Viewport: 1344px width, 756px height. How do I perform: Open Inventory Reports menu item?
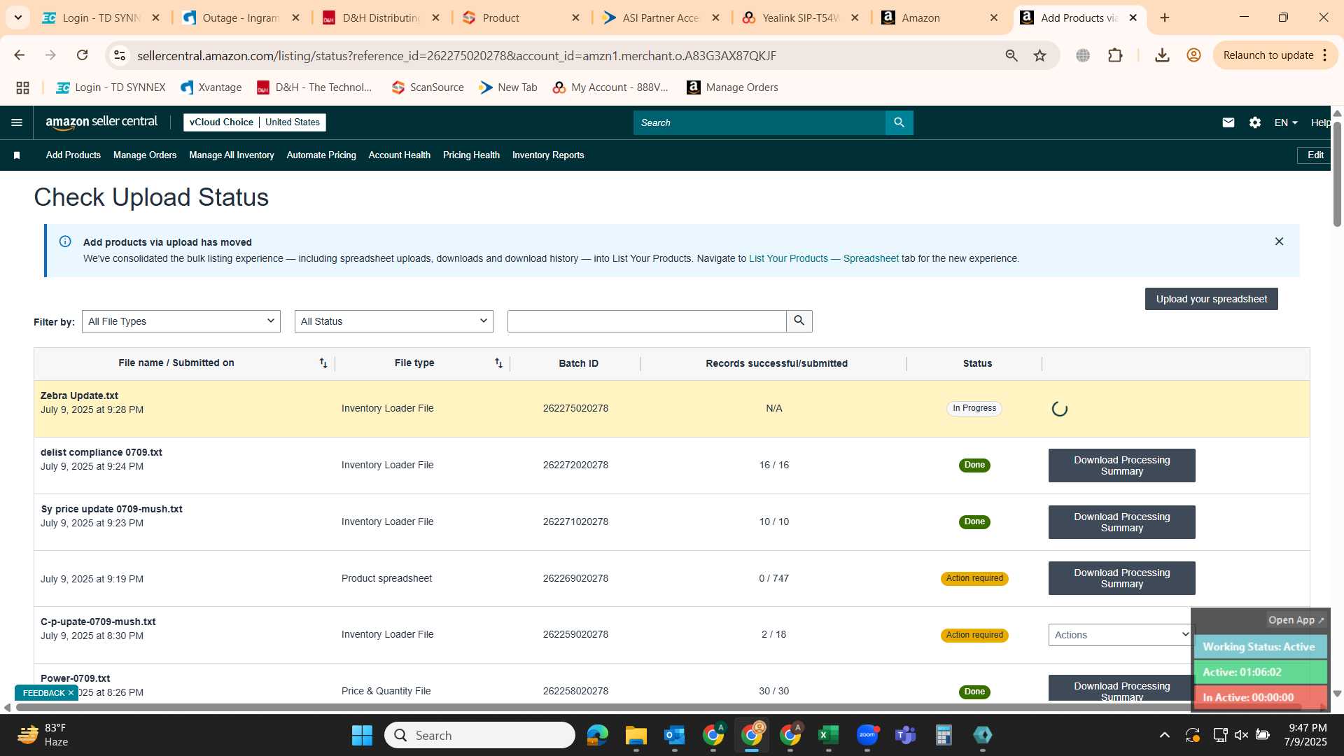pos(548,155)
